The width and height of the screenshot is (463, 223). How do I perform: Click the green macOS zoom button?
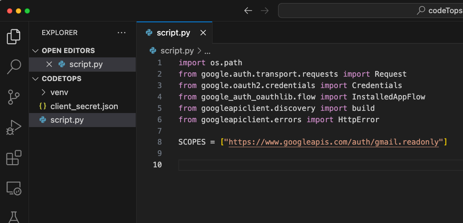point(27,11)
